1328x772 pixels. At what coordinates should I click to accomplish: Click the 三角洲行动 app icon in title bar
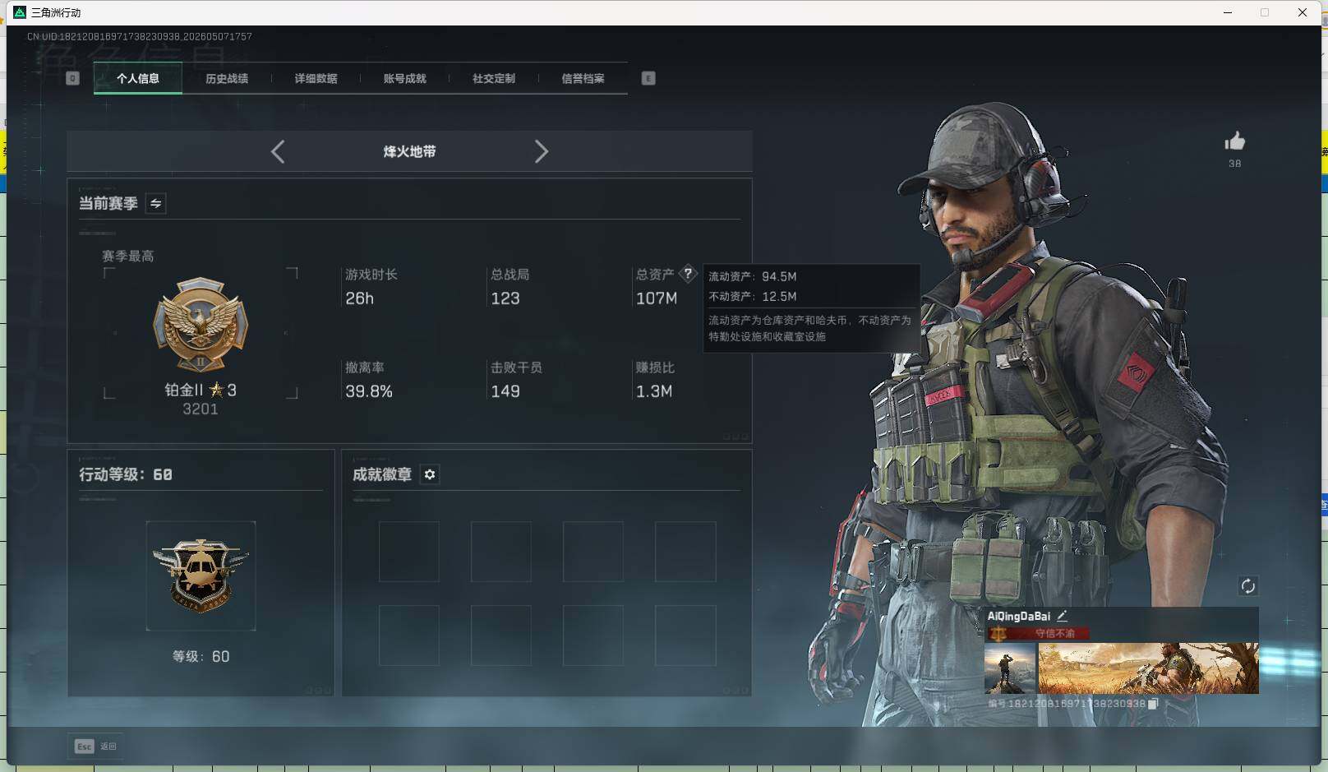[20, 12]
